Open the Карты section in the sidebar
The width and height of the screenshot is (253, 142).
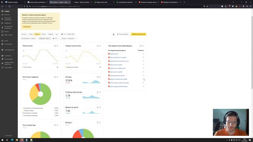point(7,32)
